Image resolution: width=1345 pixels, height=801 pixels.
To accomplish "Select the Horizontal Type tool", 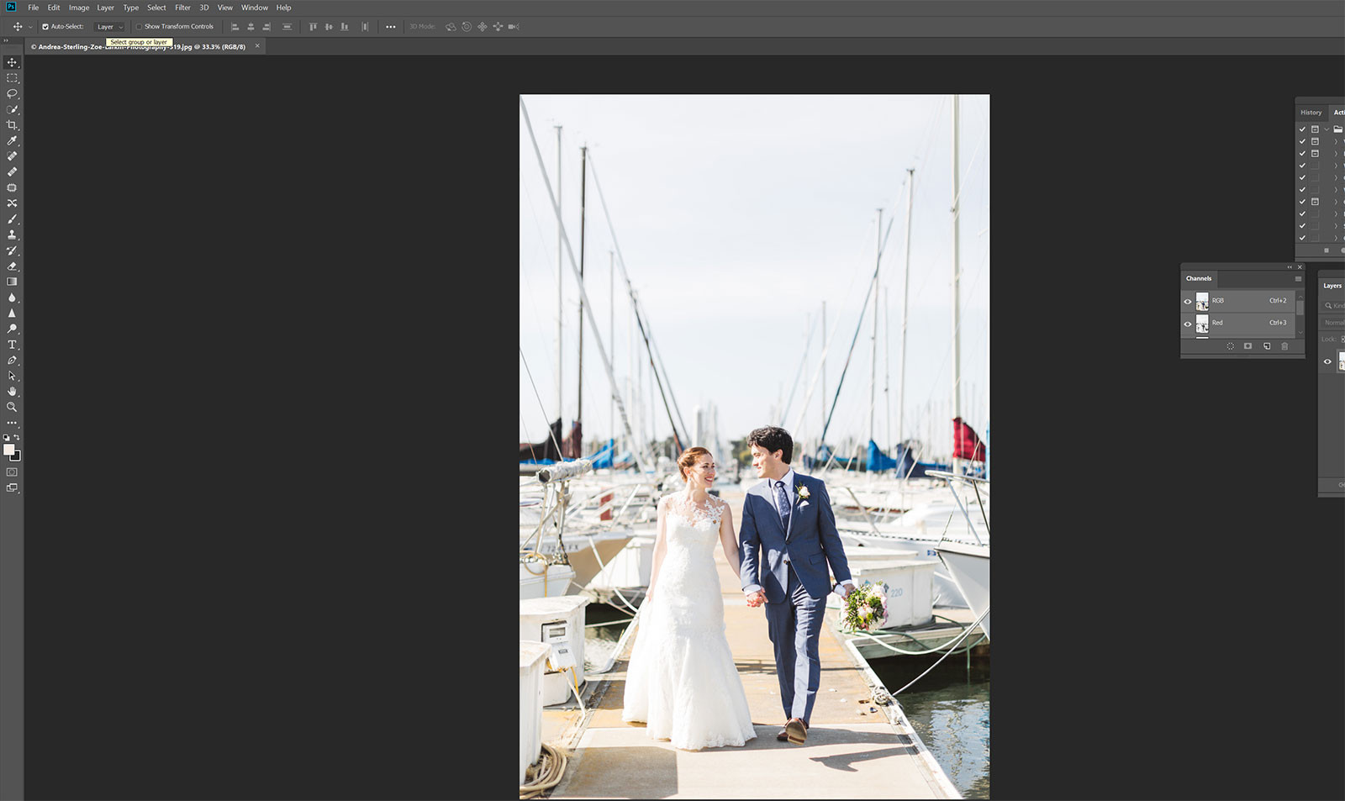I will [12, 345].
